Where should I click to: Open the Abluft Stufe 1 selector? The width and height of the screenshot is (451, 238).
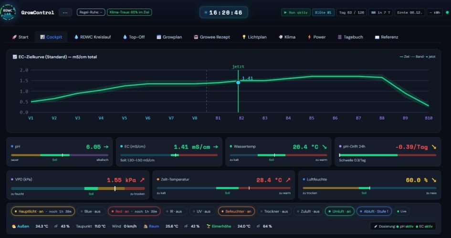(374, 211)
